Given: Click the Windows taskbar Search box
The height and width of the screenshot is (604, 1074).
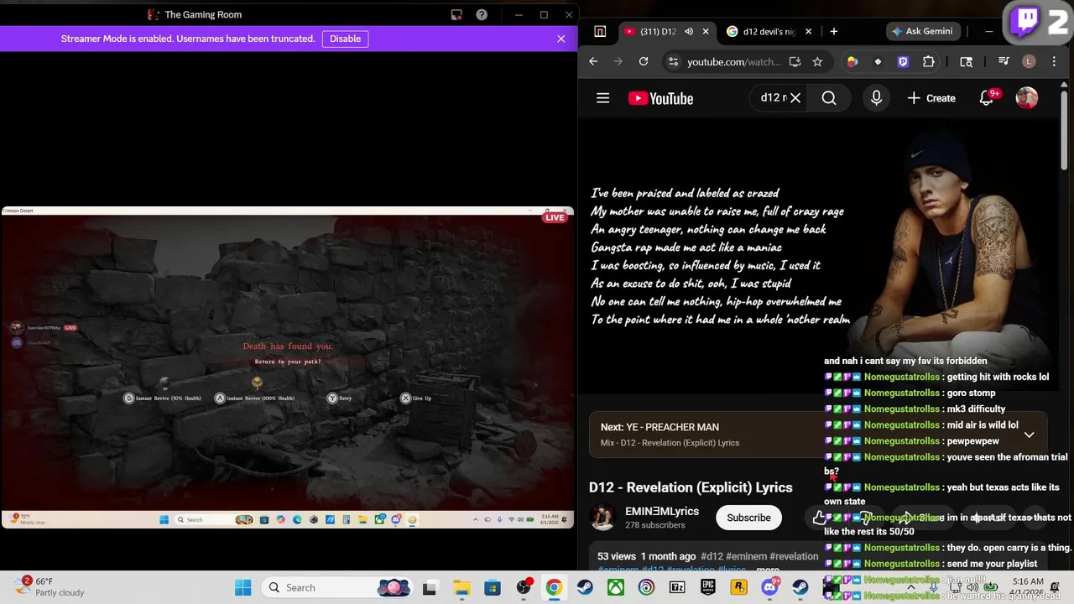Looking at the screenshot, I should click(x=336, y=587).
